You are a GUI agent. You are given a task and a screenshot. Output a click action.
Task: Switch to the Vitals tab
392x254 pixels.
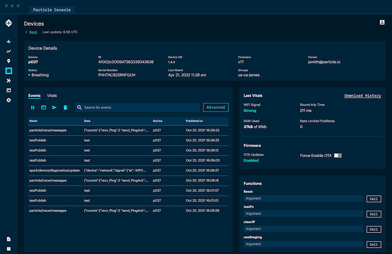point(52,96)
